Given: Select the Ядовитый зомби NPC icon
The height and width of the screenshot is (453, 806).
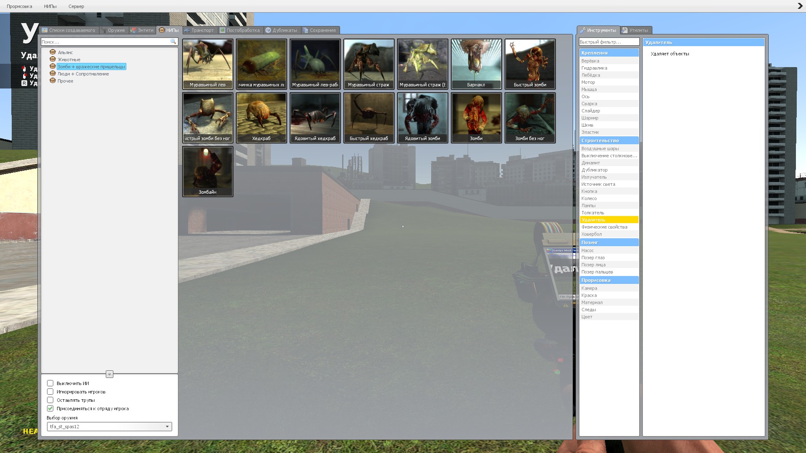Looking at the screenshot, I should coord(422,118).
